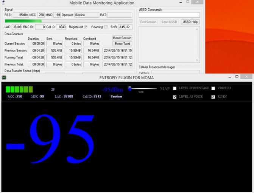This screenshot has width=254, height=193.
Task: Click the LAC field showing 36108
Action: pyautogui.click(x=17, y=27)
